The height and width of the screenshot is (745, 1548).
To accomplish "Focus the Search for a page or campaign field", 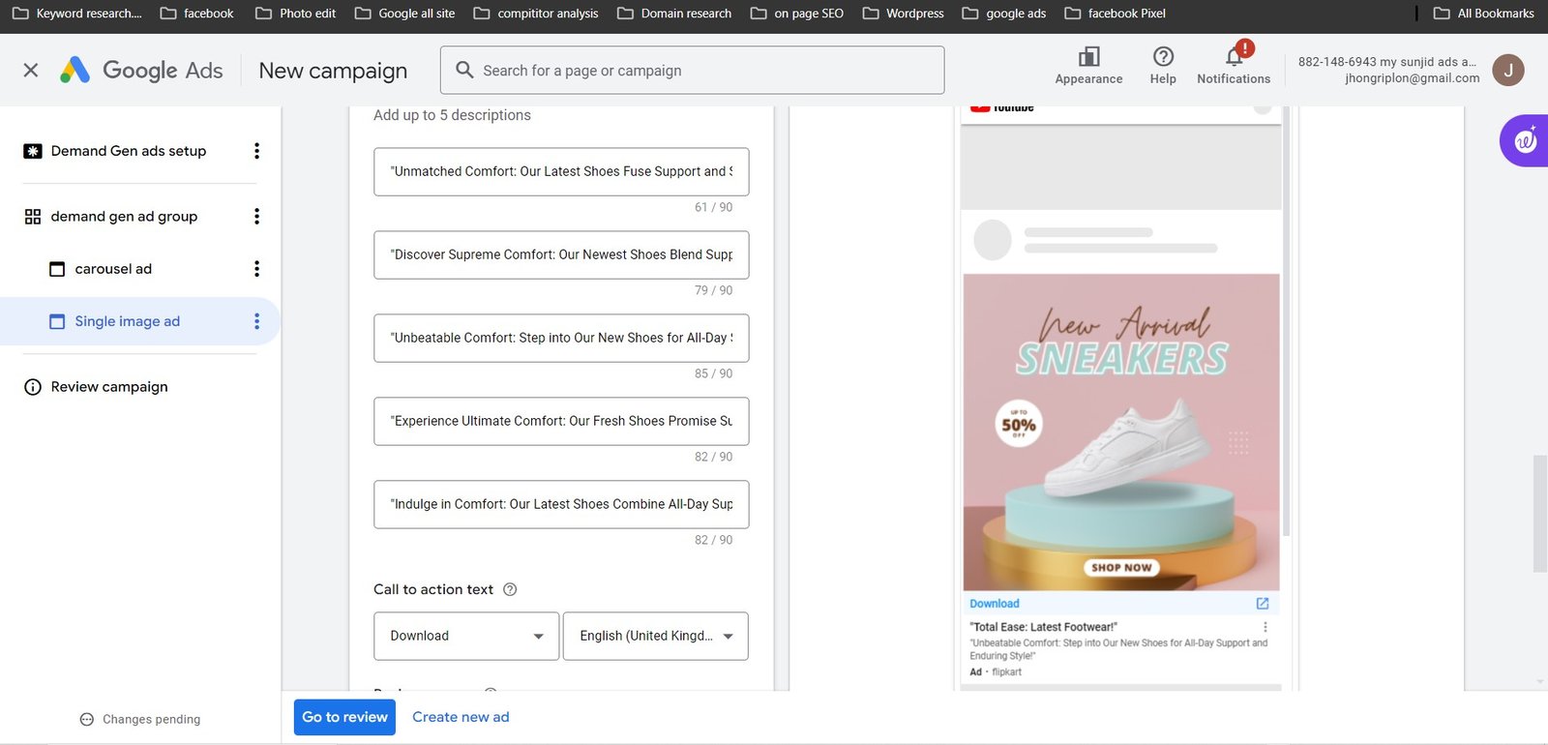I will coord(692,70).
